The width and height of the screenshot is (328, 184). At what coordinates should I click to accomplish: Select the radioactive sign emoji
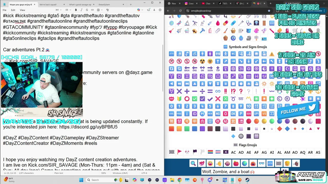202,61
